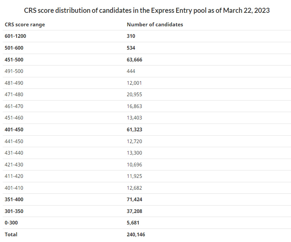Click the value 63,666 in the table
This screenshot has width=291, height=242.
coord(134,60)
